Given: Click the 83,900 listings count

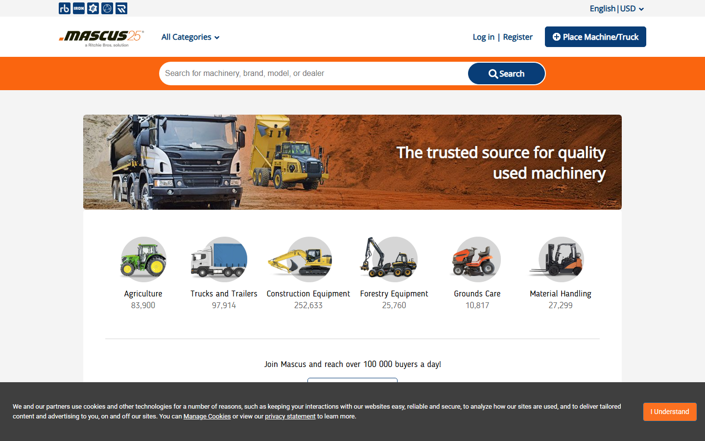Looking at the screenshot, I should pyautogui.click(x=143, y=305).
